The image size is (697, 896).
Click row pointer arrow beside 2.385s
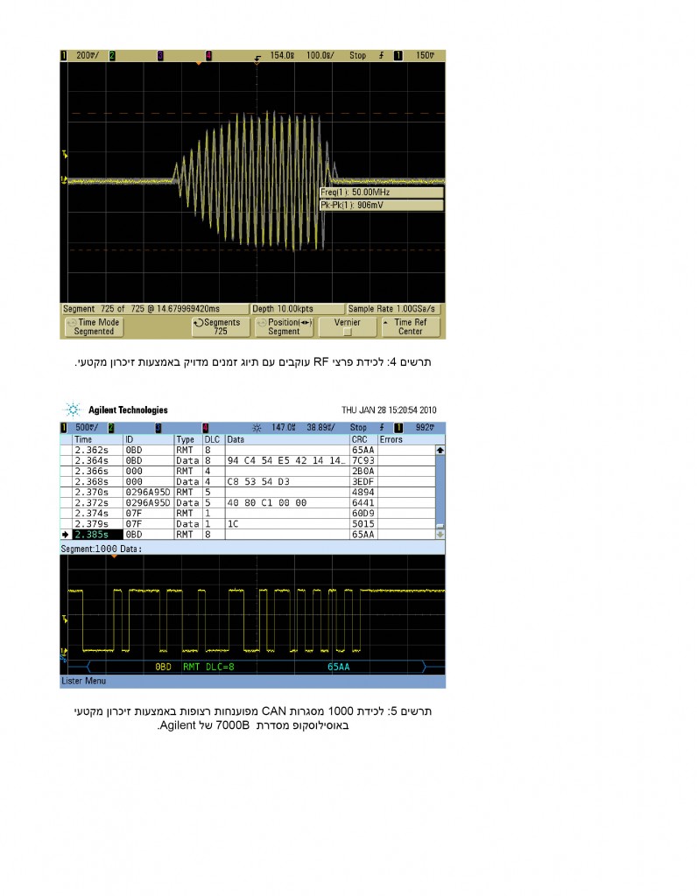66,535
